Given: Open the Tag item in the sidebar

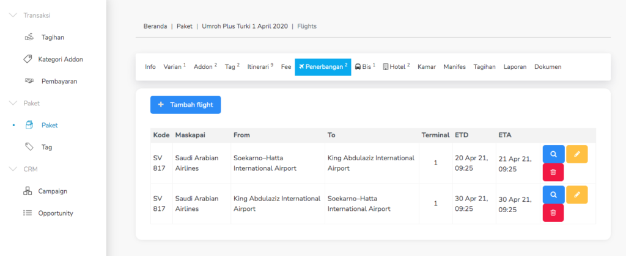Looking at the screenshot, I should (46, 147).
